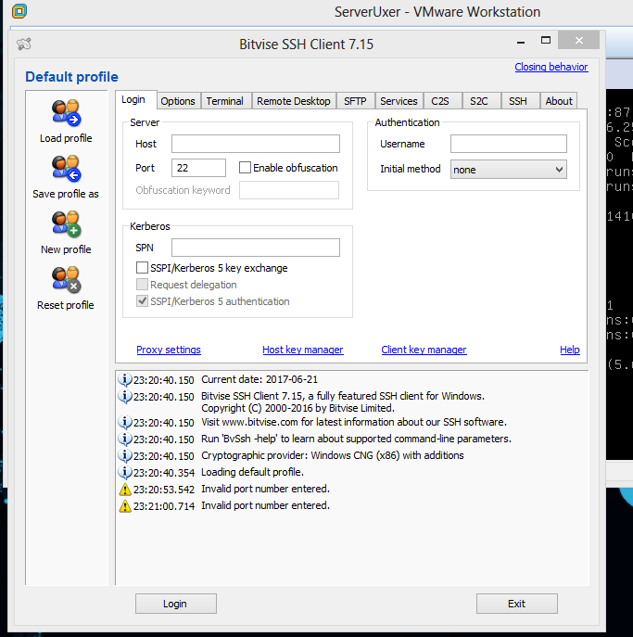Focus the SPN input field
The width and height of the screenshot is (633, 637).
point(256,248)
